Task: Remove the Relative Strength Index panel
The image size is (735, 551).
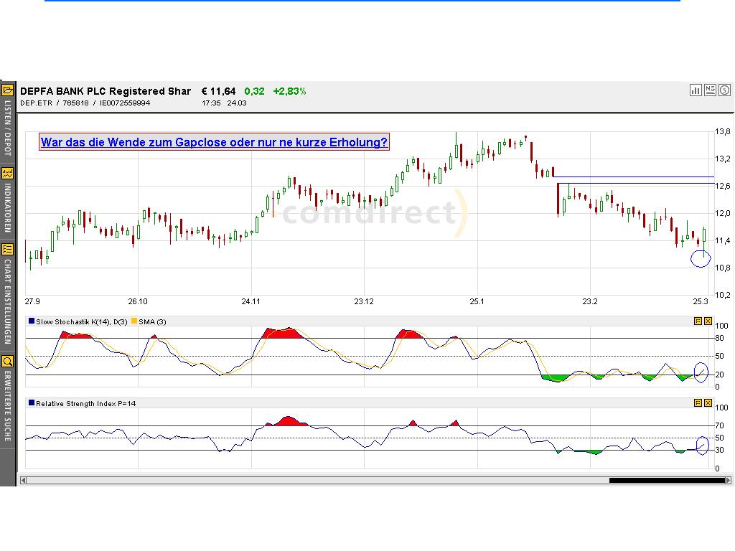Action: pyautogui.click(x=708, y=403)
